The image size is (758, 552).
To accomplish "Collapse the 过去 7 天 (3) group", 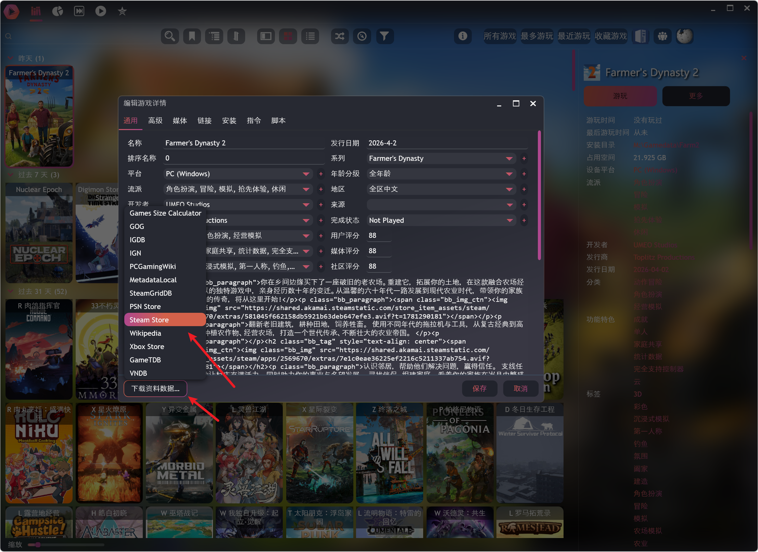I will coord(11,175).
